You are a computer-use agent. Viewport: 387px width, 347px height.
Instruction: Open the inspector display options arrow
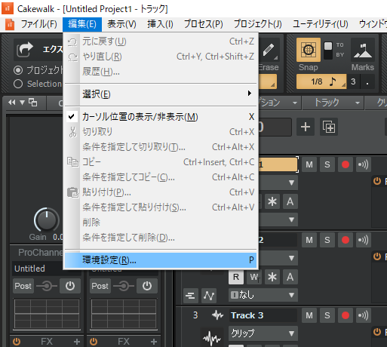22,103
